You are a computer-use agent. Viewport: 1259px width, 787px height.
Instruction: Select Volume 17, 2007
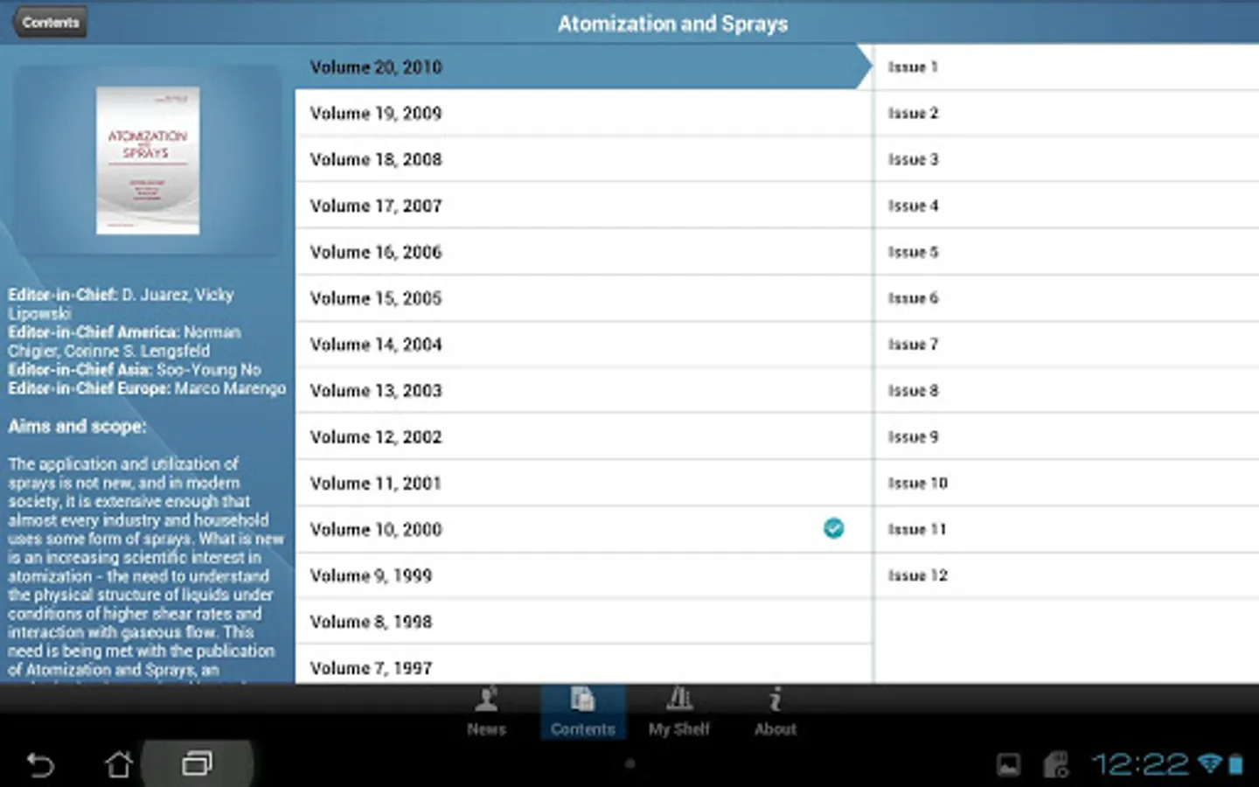tap(583, 205)
